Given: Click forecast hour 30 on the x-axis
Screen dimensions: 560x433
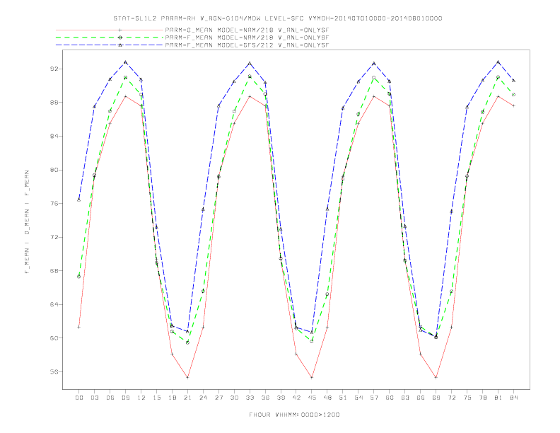Looking at the screenshot, I should [x=234, y=398].
